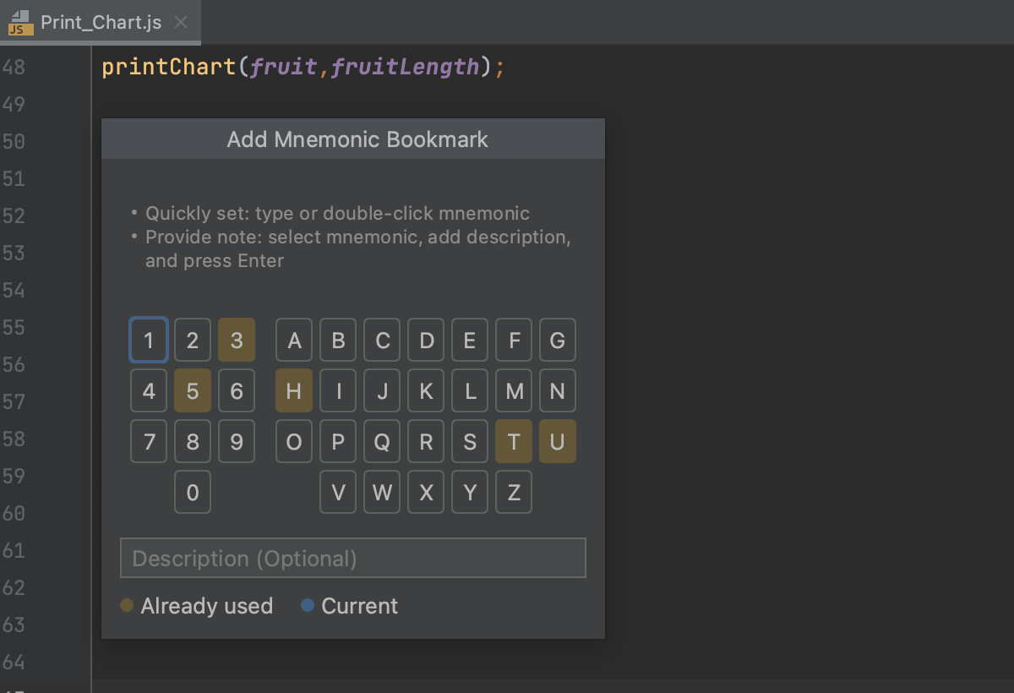Click line number 48 in the gutter
The image size is (1014, 693).
(15, 66)
